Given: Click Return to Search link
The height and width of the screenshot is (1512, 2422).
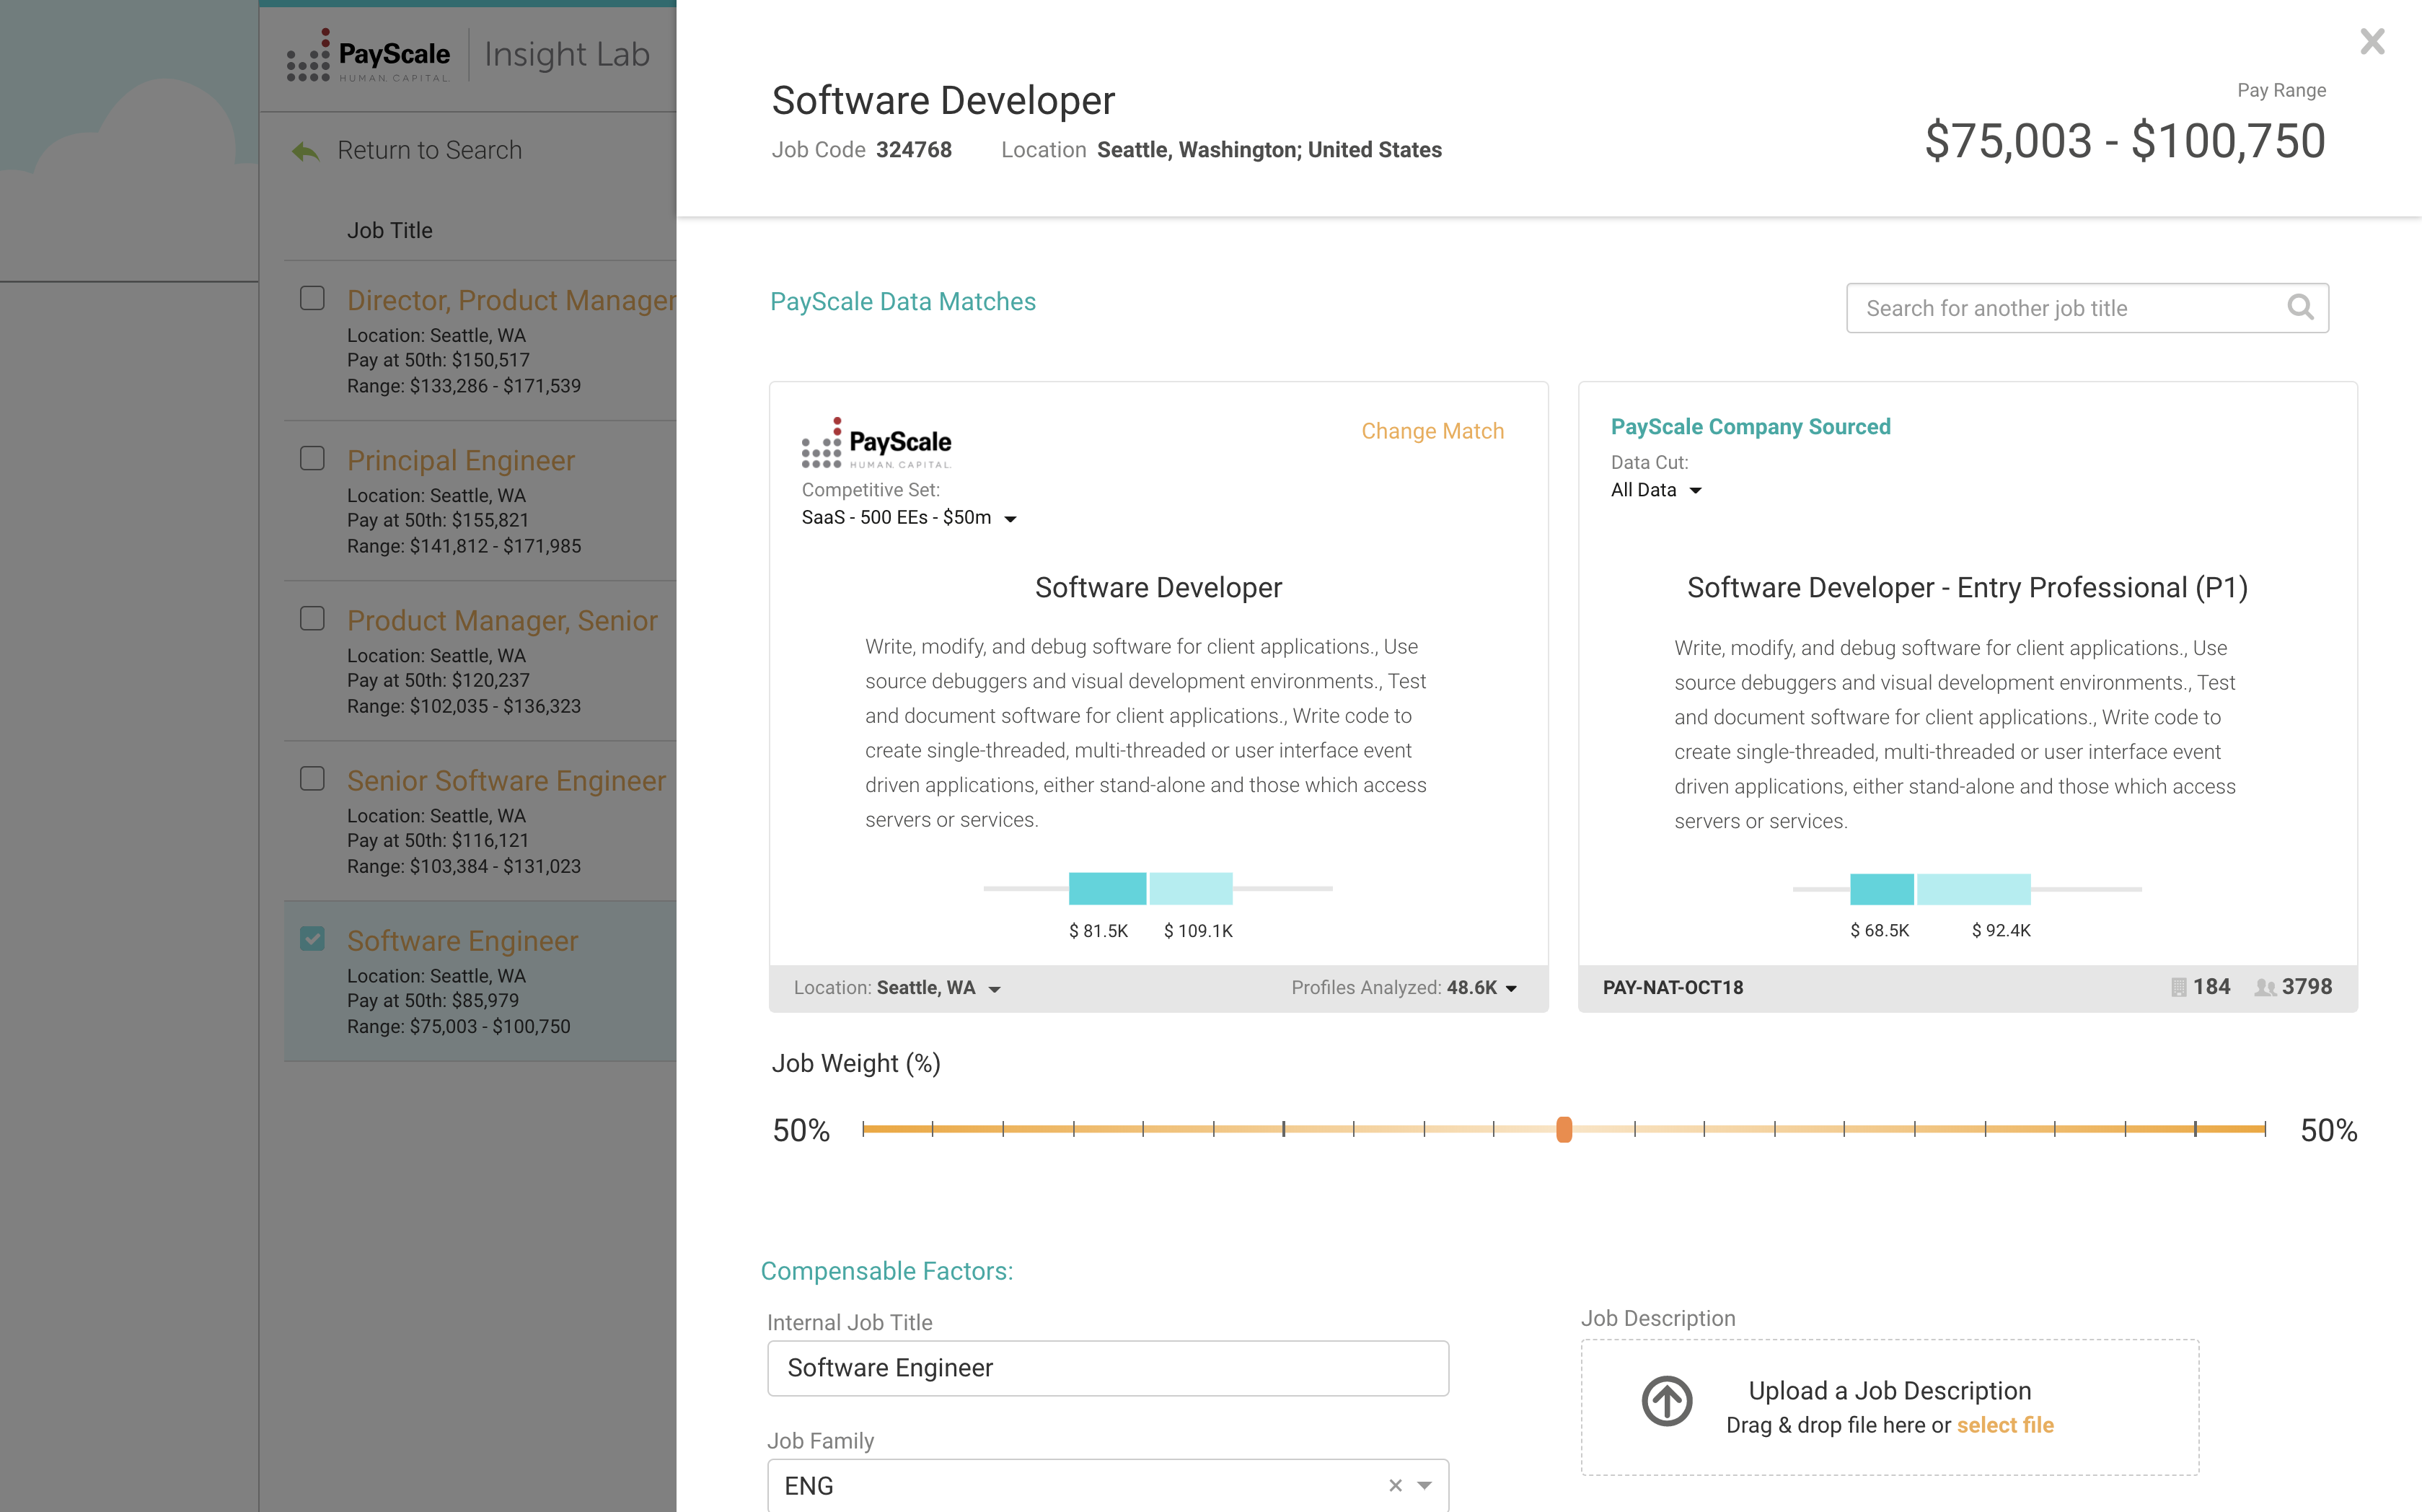Looking at the screenshot, I should click(x=429, y=150).
